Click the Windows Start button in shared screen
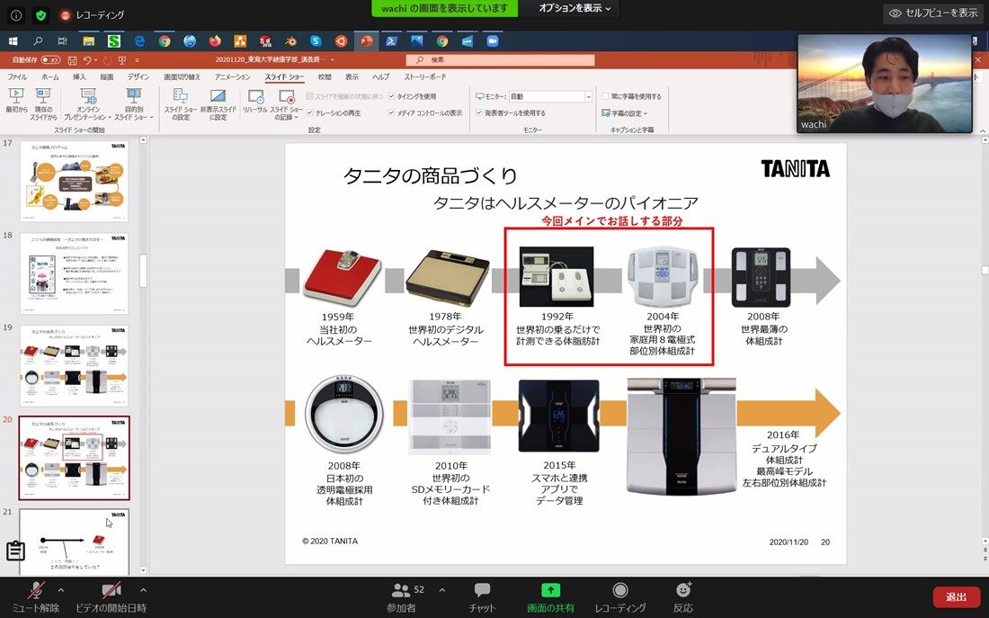Image resolution: width=989 pixels, height=618 pixels. pos(13,41)
